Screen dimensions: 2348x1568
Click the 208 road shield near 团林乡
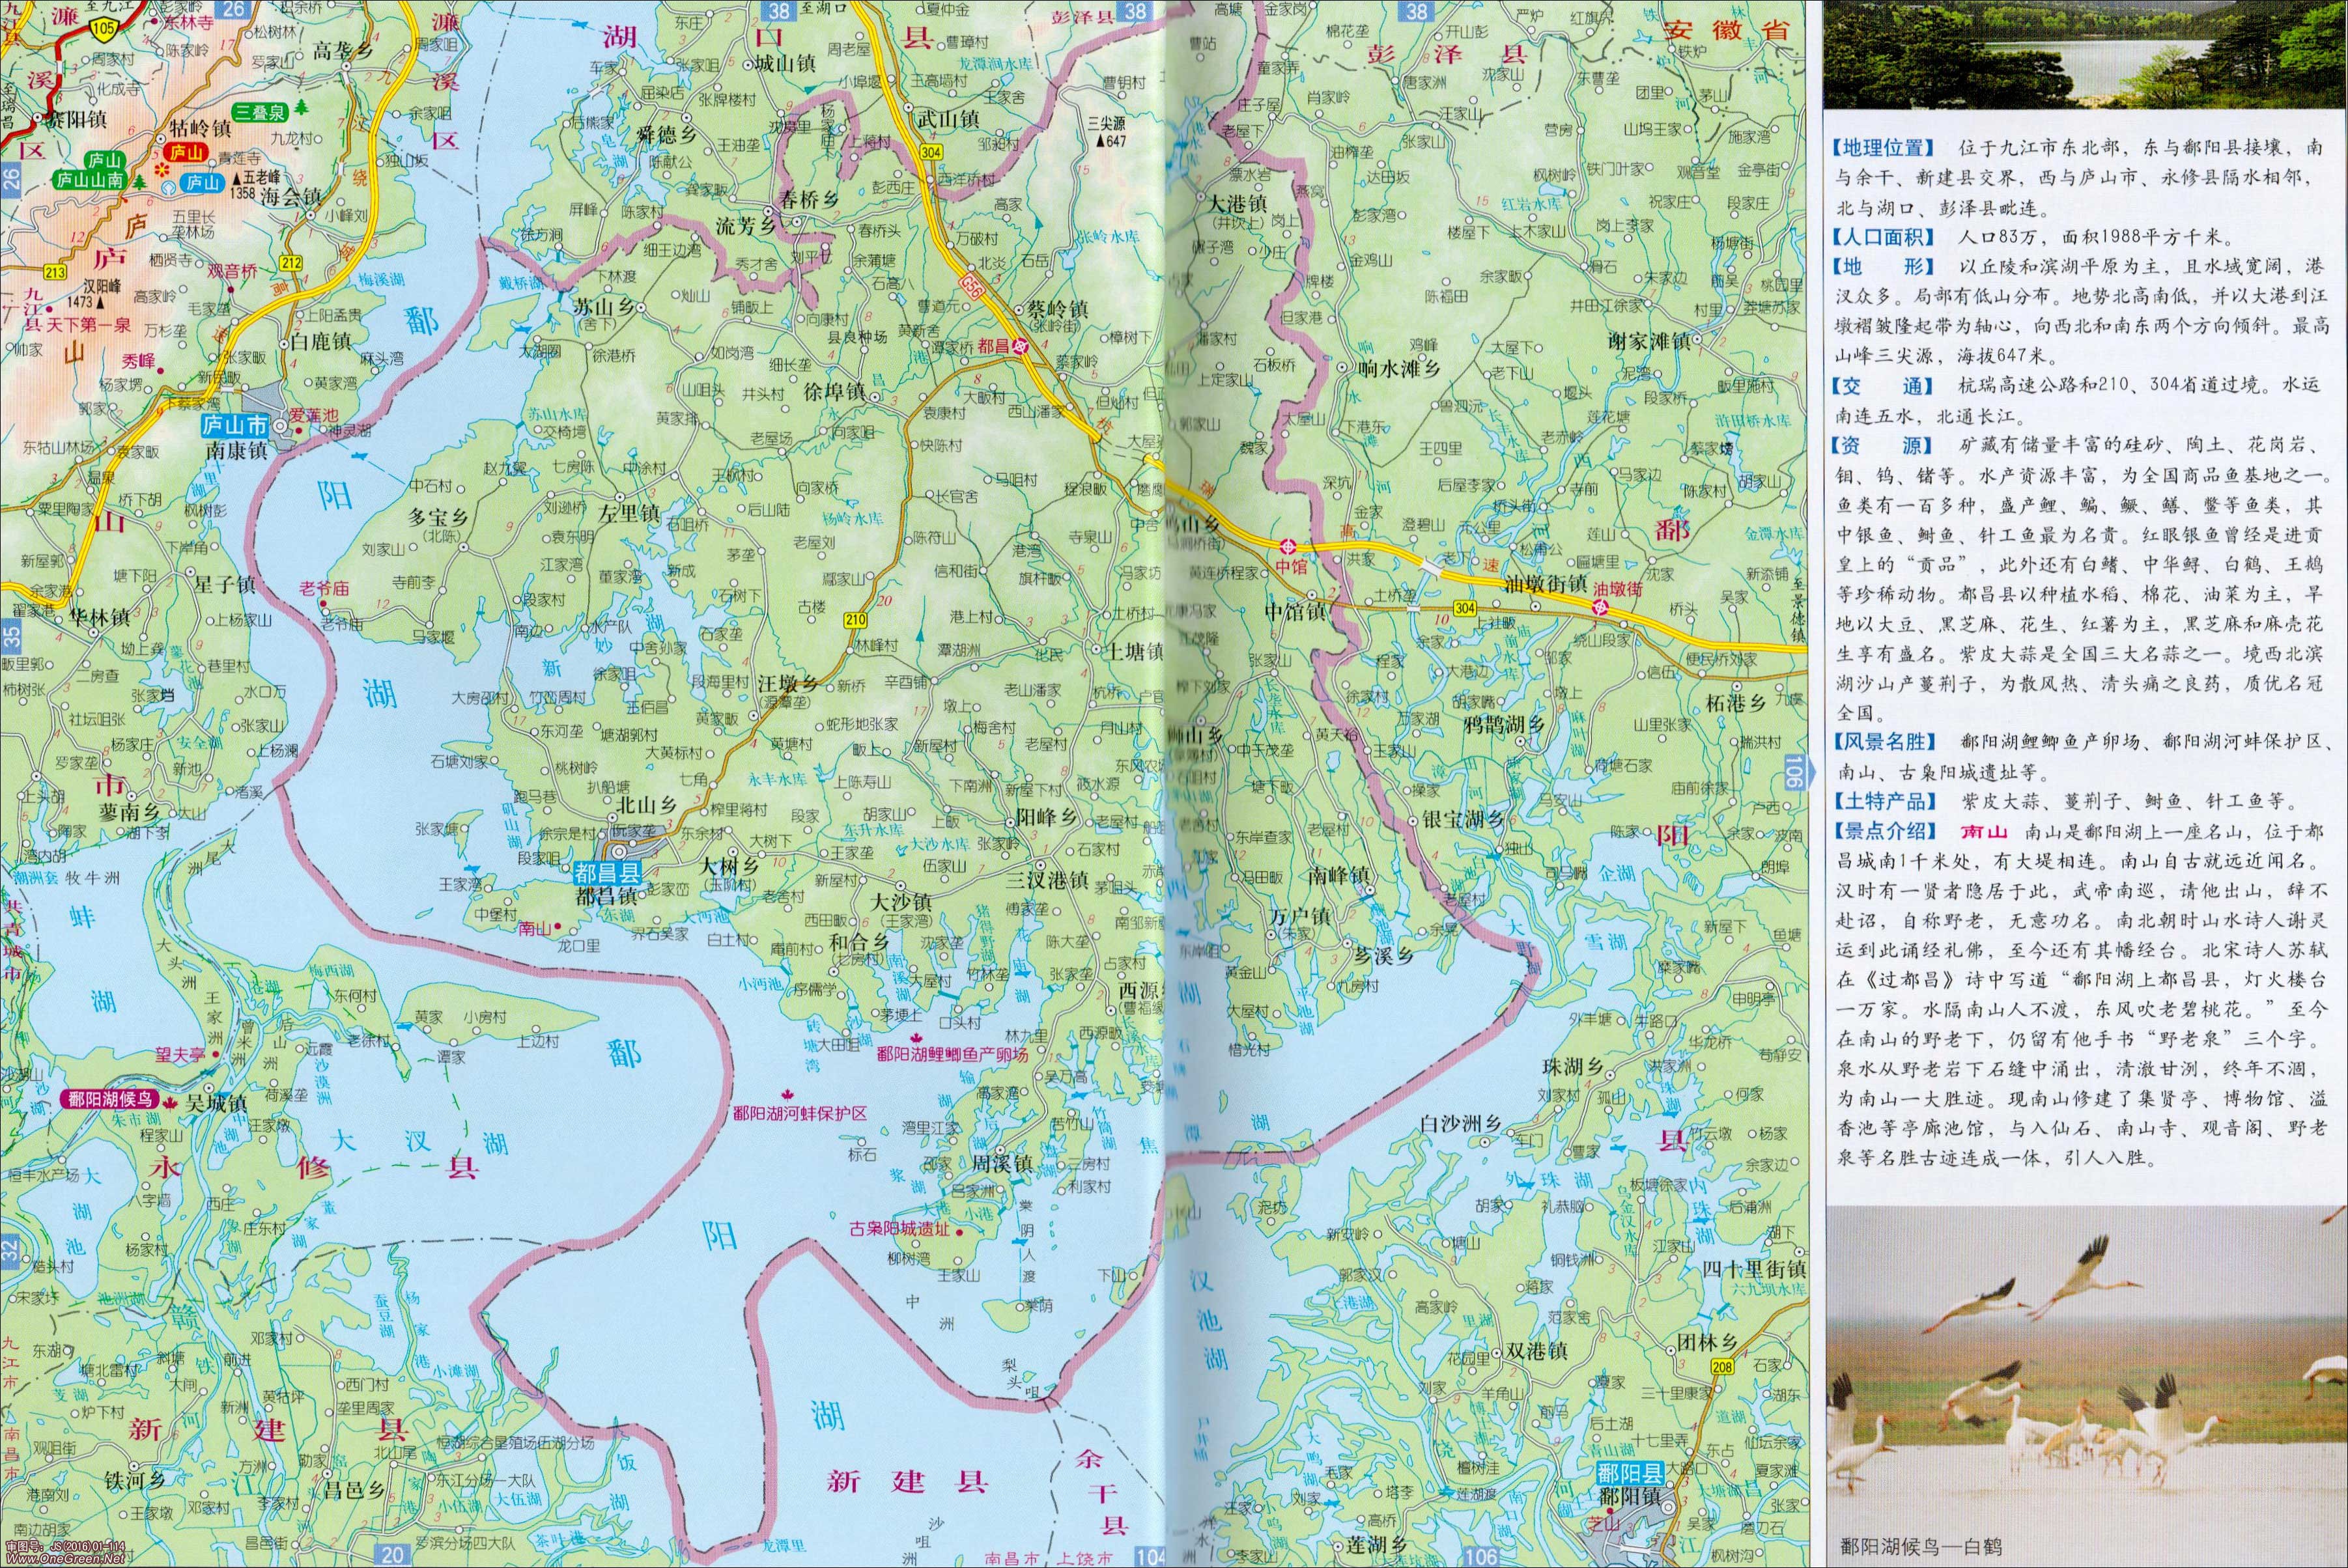click(1722, 1367)
